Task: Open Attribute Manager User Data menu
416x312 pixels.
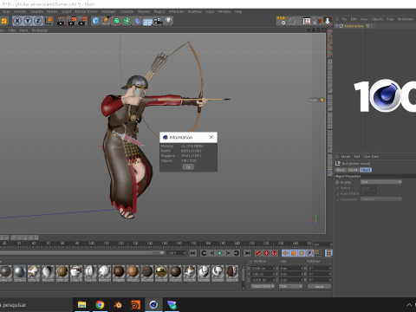Action: point(371,156)
